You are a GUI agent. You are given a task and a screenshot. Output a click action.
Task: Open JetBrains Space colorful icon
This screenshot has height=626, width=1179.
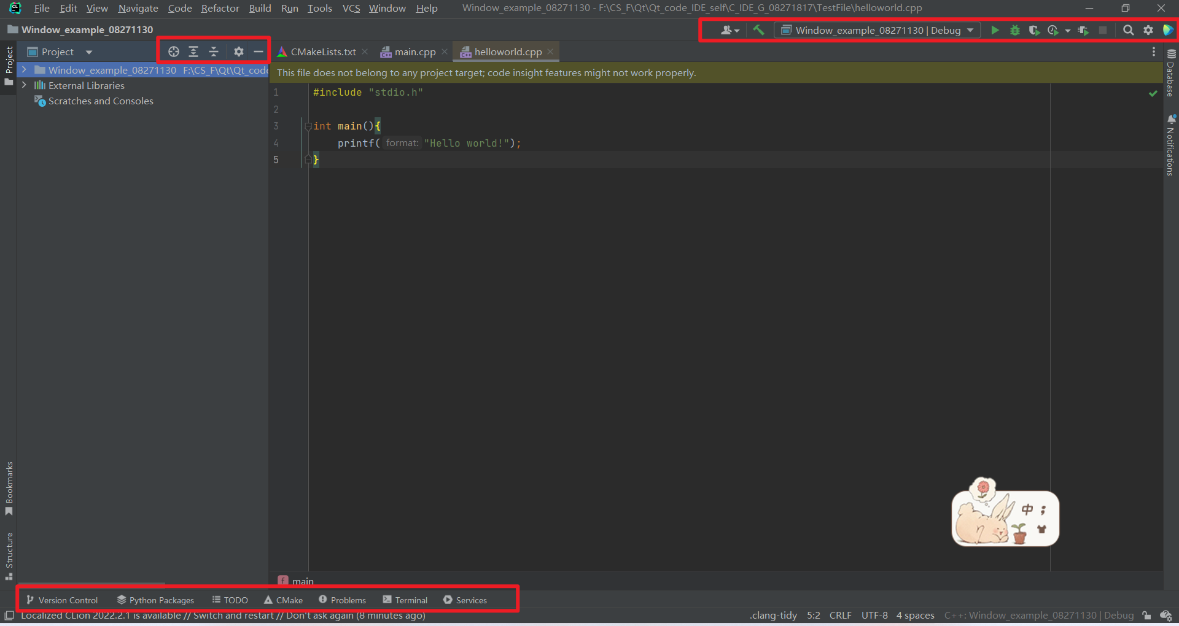1168,30
